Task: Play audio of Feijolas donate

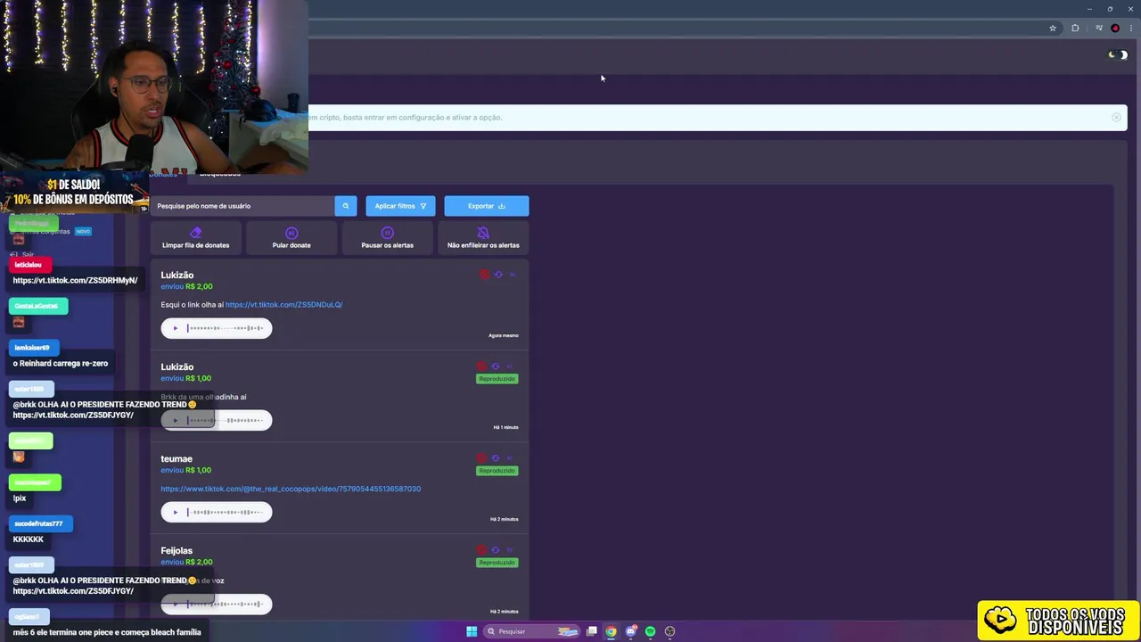Action: (175, 604)
